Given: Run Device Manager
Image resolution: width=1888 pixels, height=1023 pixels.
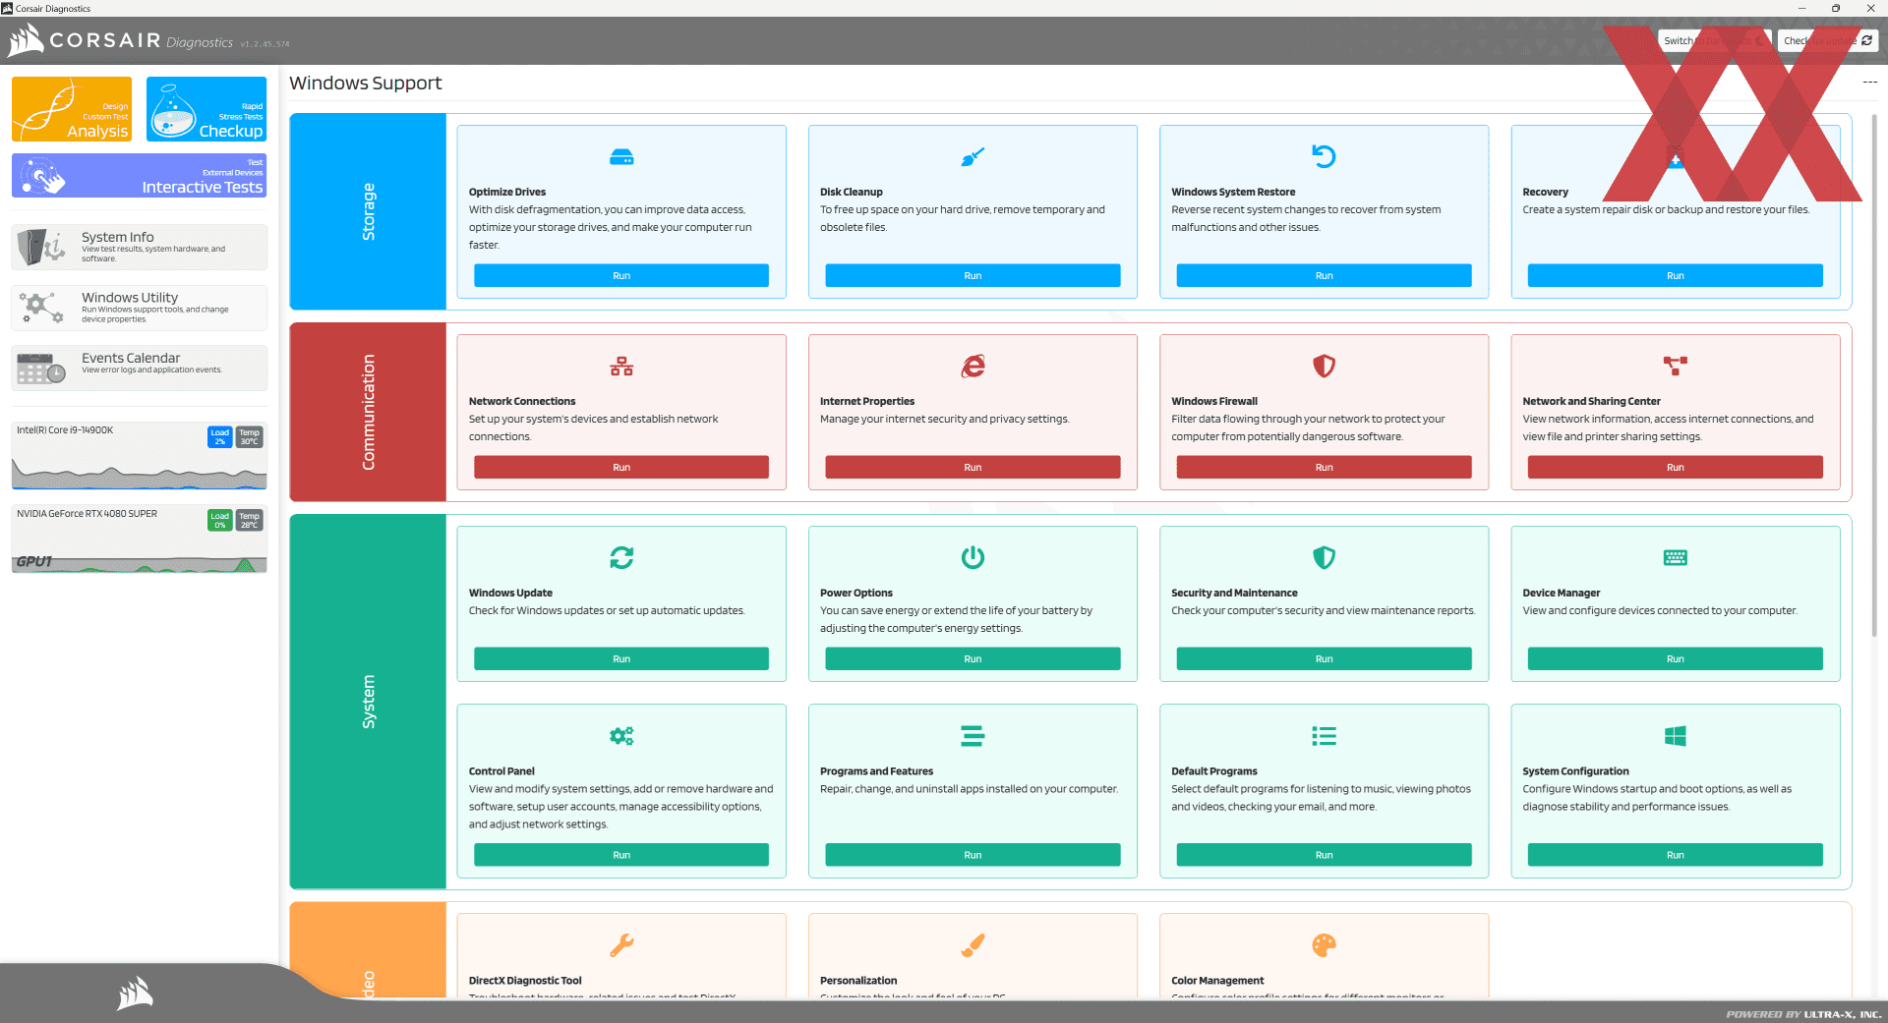Looking at the screenshot, I should point(1676,659).
